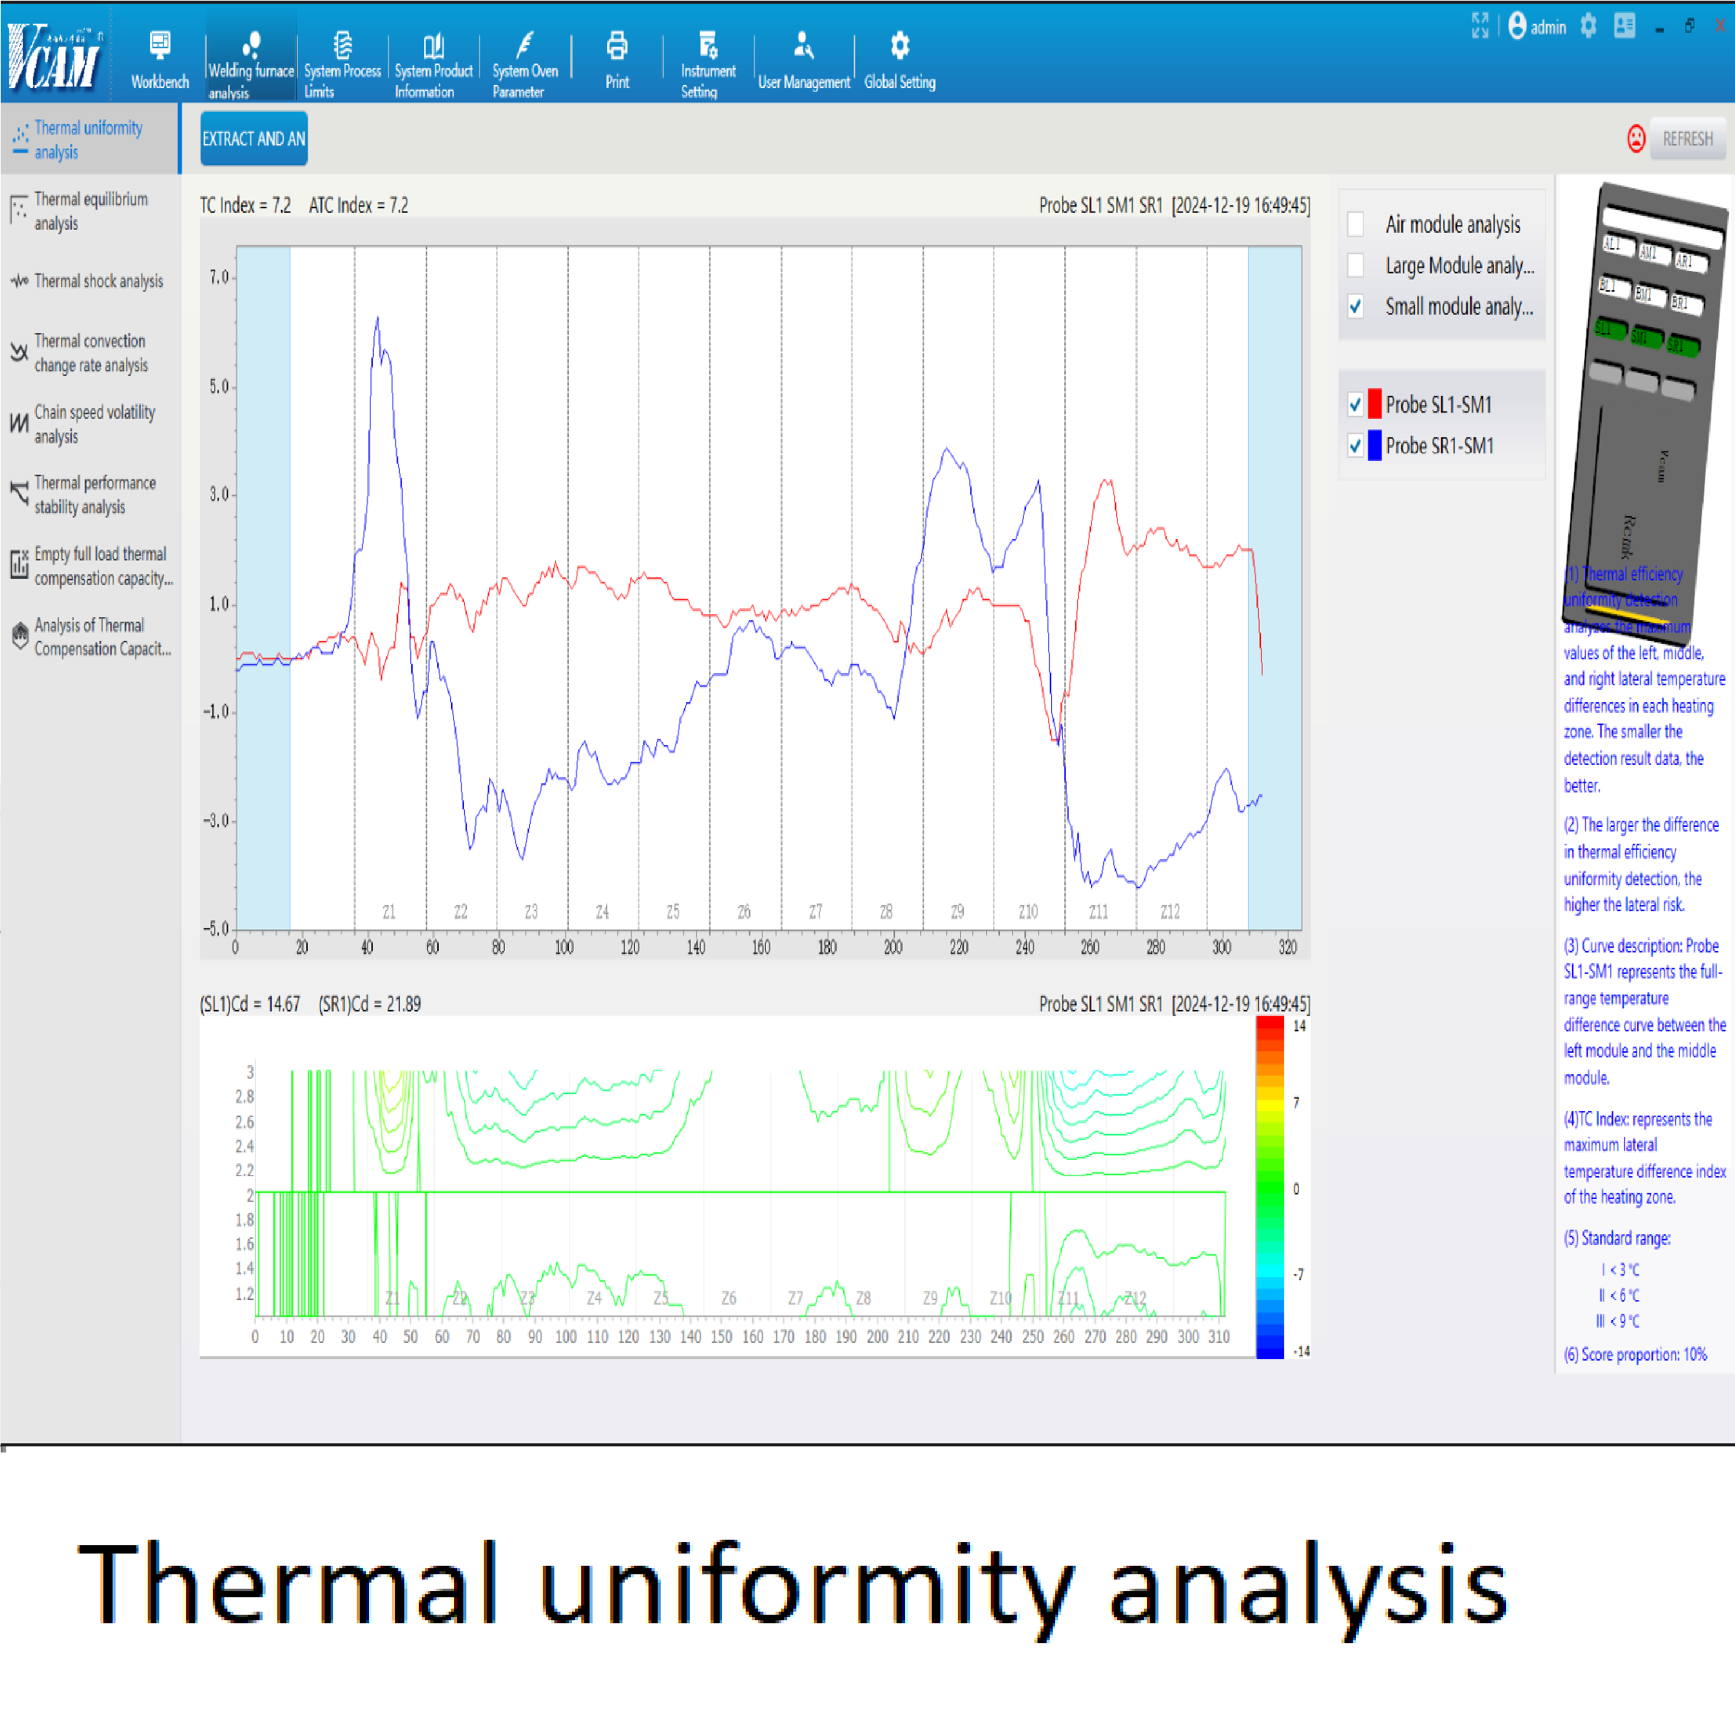Click the red sad face status icon
This screenshot has width=1735, height=1735.
[1636, 139]
